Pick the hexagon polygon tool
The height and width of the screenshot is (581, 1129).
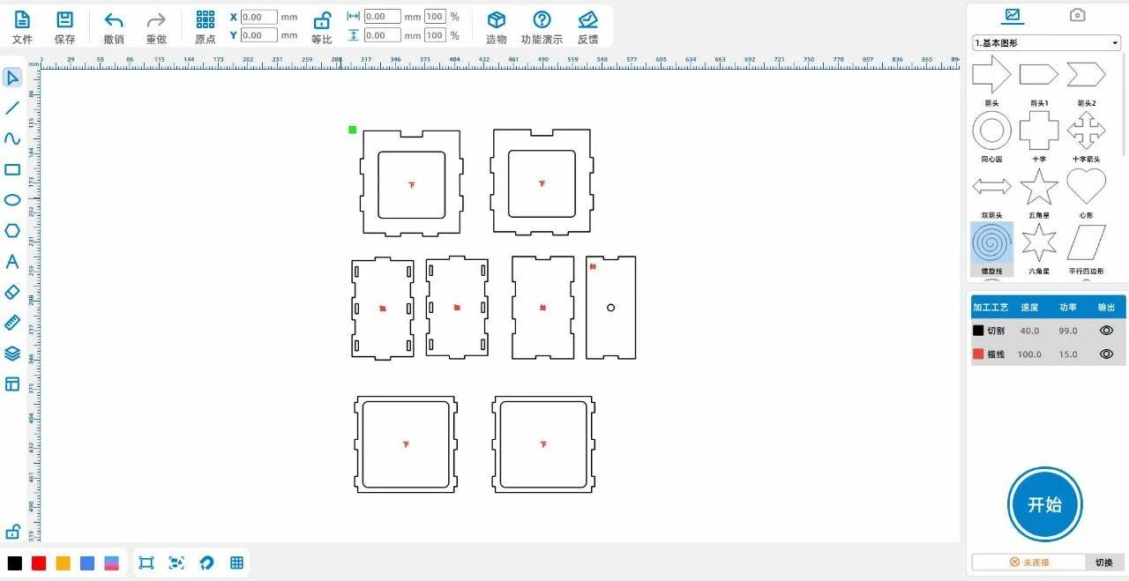click(12, 231)
